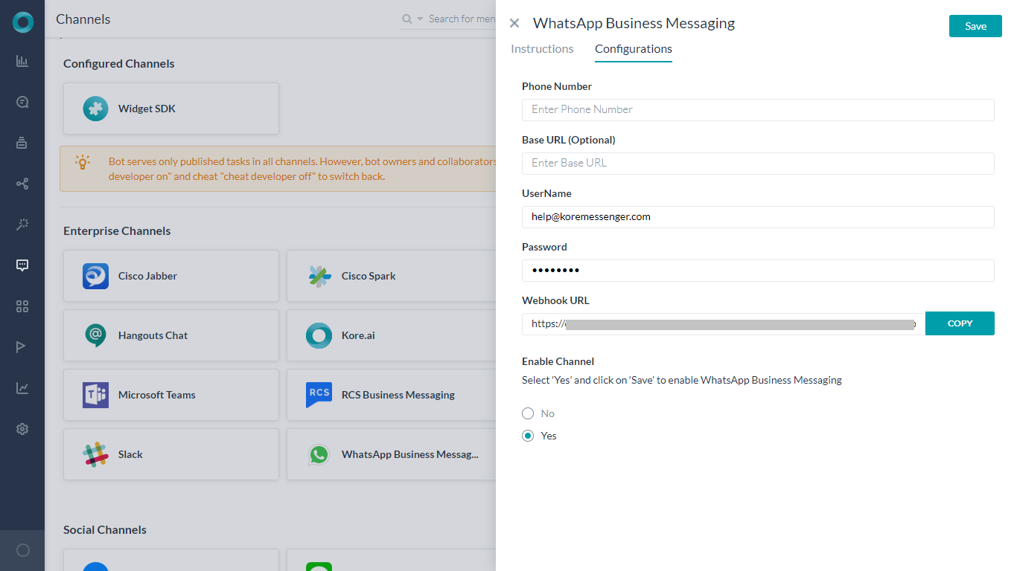This screenshot has height=571, width=1017.
Task: Click the Kore.ai channel ring icon
Action: pyautogui.click(x=319, y=335)
